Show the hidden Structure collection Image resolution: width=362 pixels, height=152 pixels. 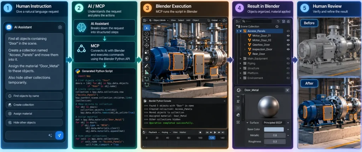point(288,68)
